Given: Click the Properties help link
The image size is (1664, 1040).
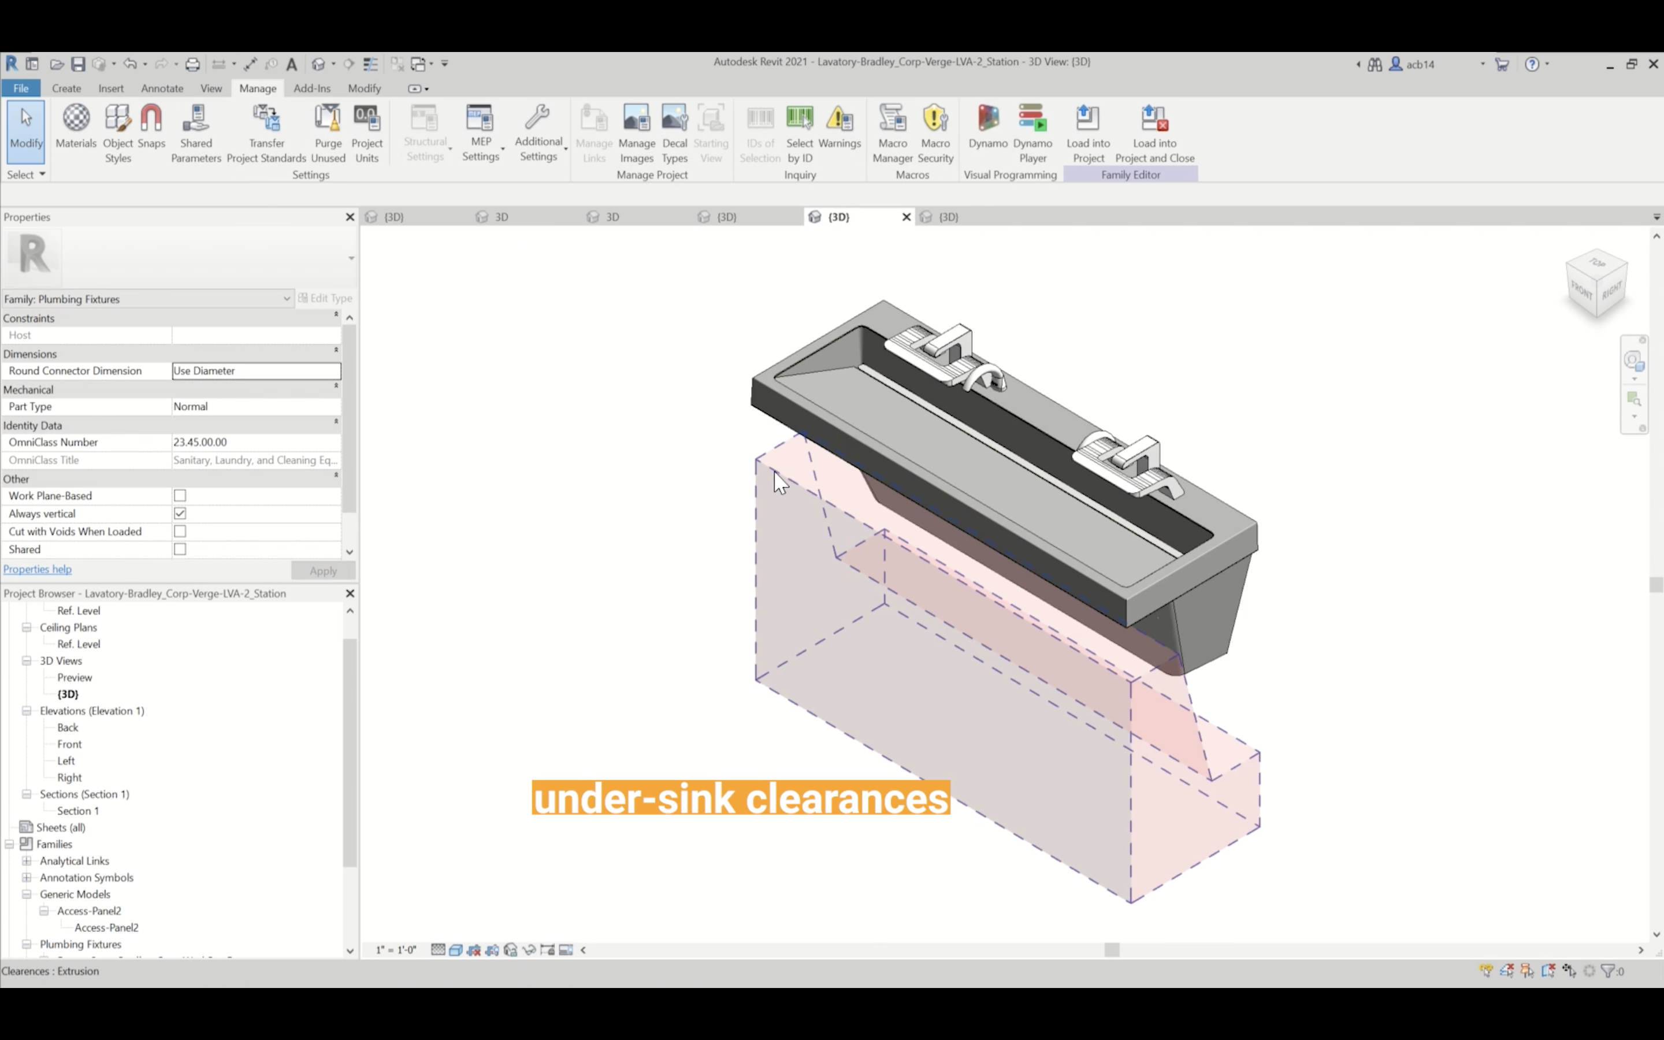Looking at the screenshot, I should click(x=37, y=570).
